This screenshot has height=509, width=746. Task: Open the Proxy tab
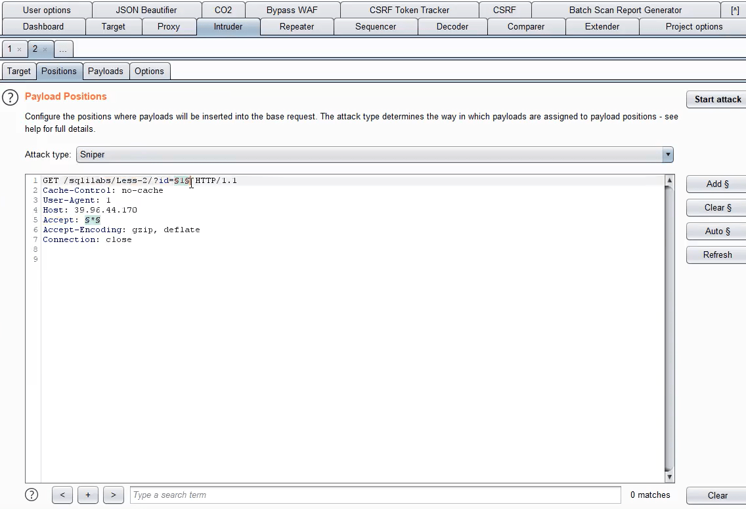pos(168,27)
